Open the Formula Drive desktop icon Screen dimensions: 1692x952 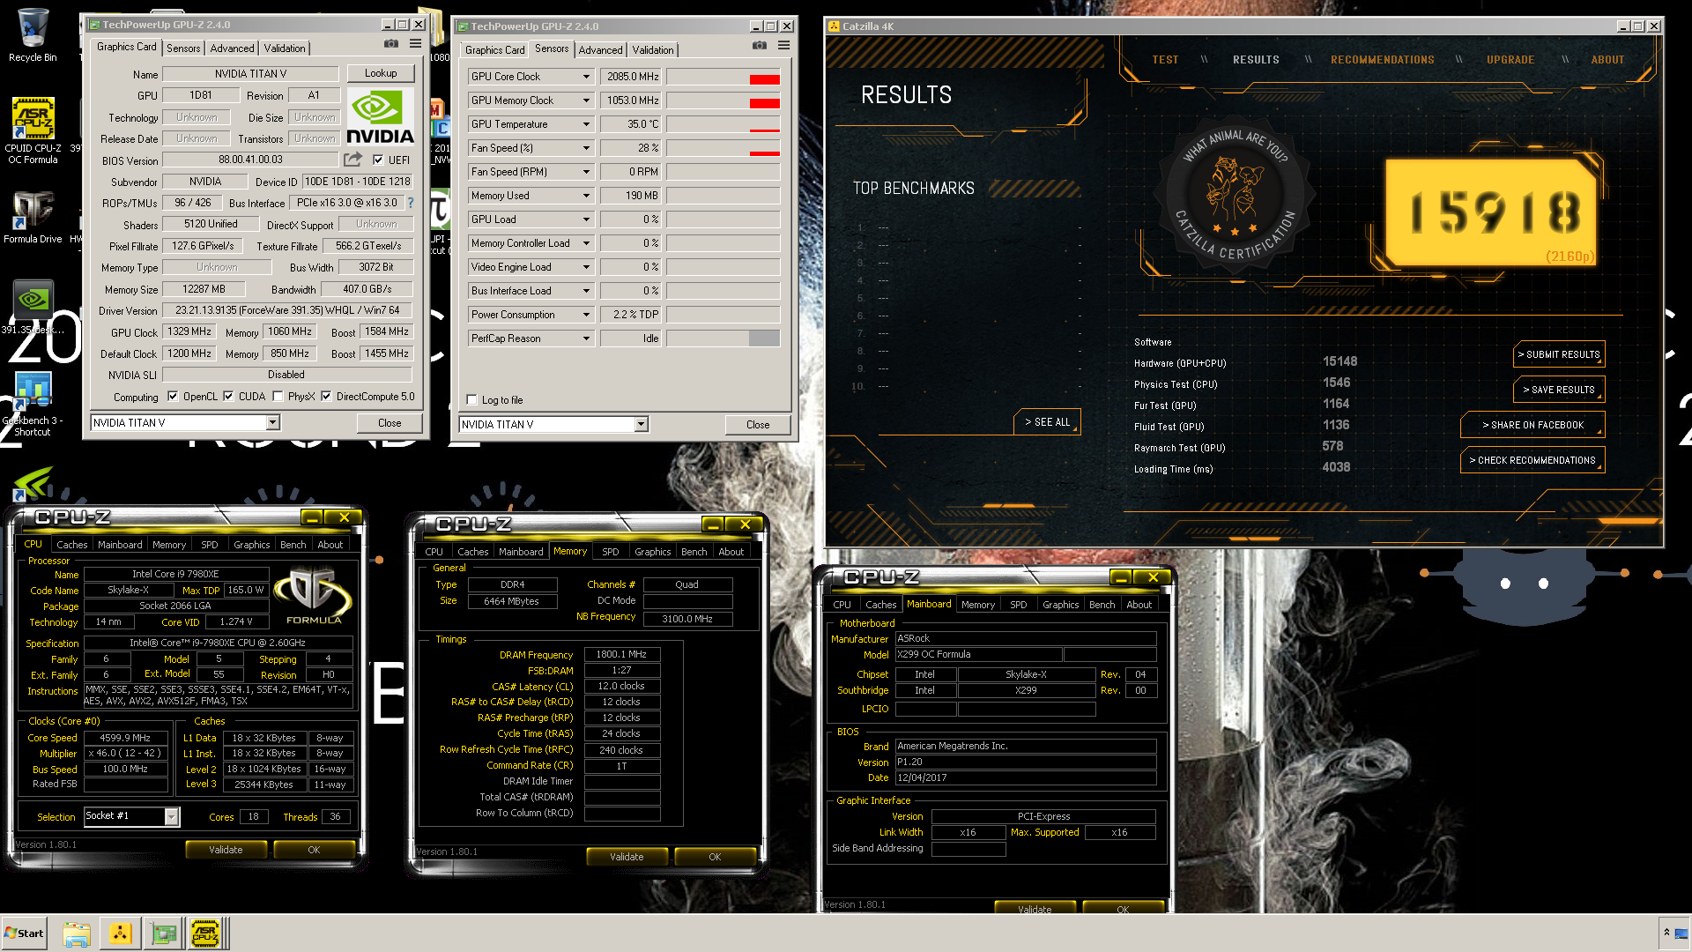[33, 218]
